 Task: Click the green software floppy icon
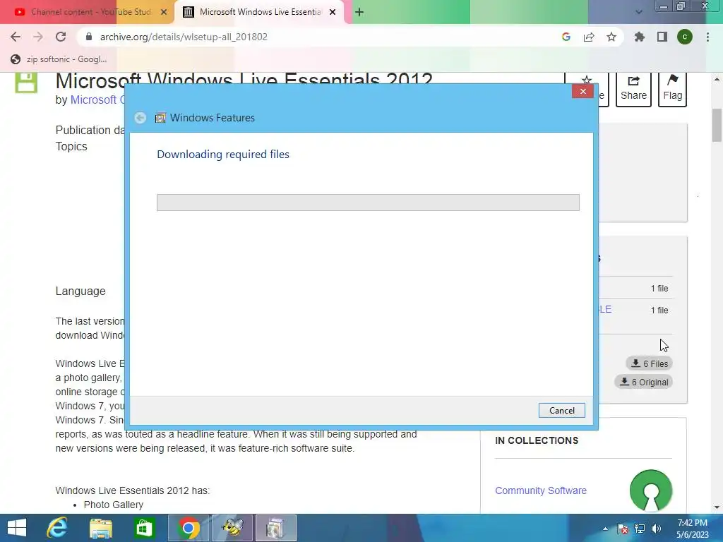pos(26,82)
